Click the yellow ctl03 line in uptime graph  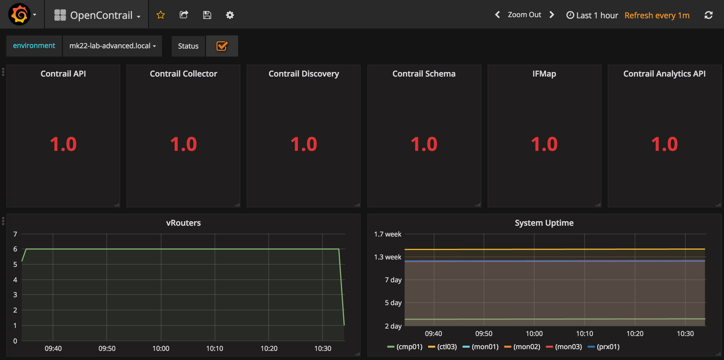555,249
